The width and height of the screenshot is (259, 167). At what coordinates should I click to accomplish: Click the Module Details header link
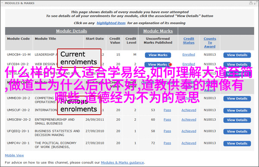click(x=71, y=31)
